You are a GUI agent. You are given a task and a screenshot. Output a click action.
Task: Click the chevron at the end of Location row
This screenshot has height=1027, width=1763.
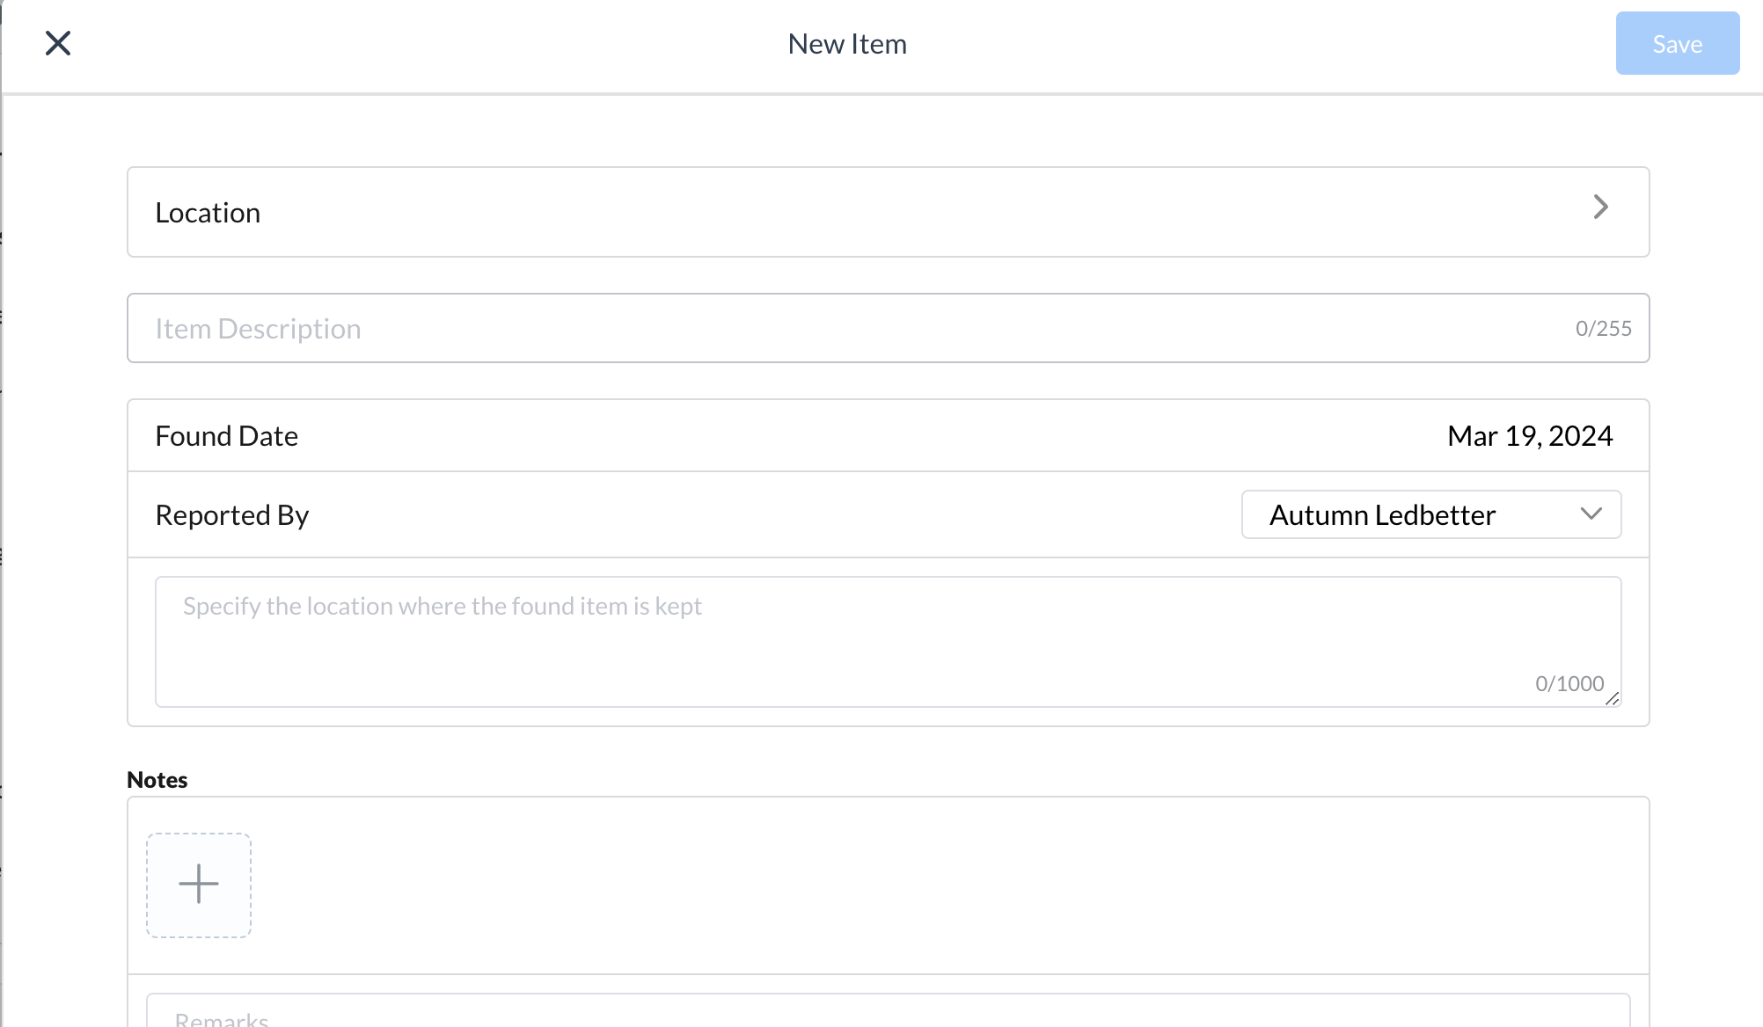click(x=1601, y=208)
